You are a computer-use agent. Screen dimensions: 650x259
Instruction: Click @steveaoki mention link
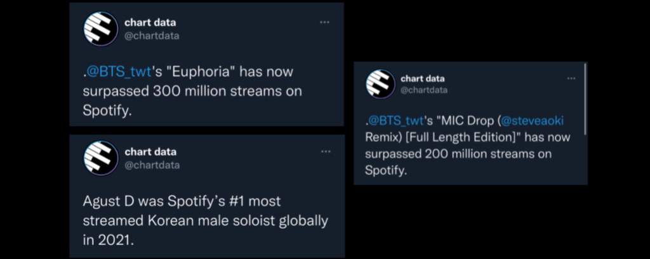coord(533,121)
